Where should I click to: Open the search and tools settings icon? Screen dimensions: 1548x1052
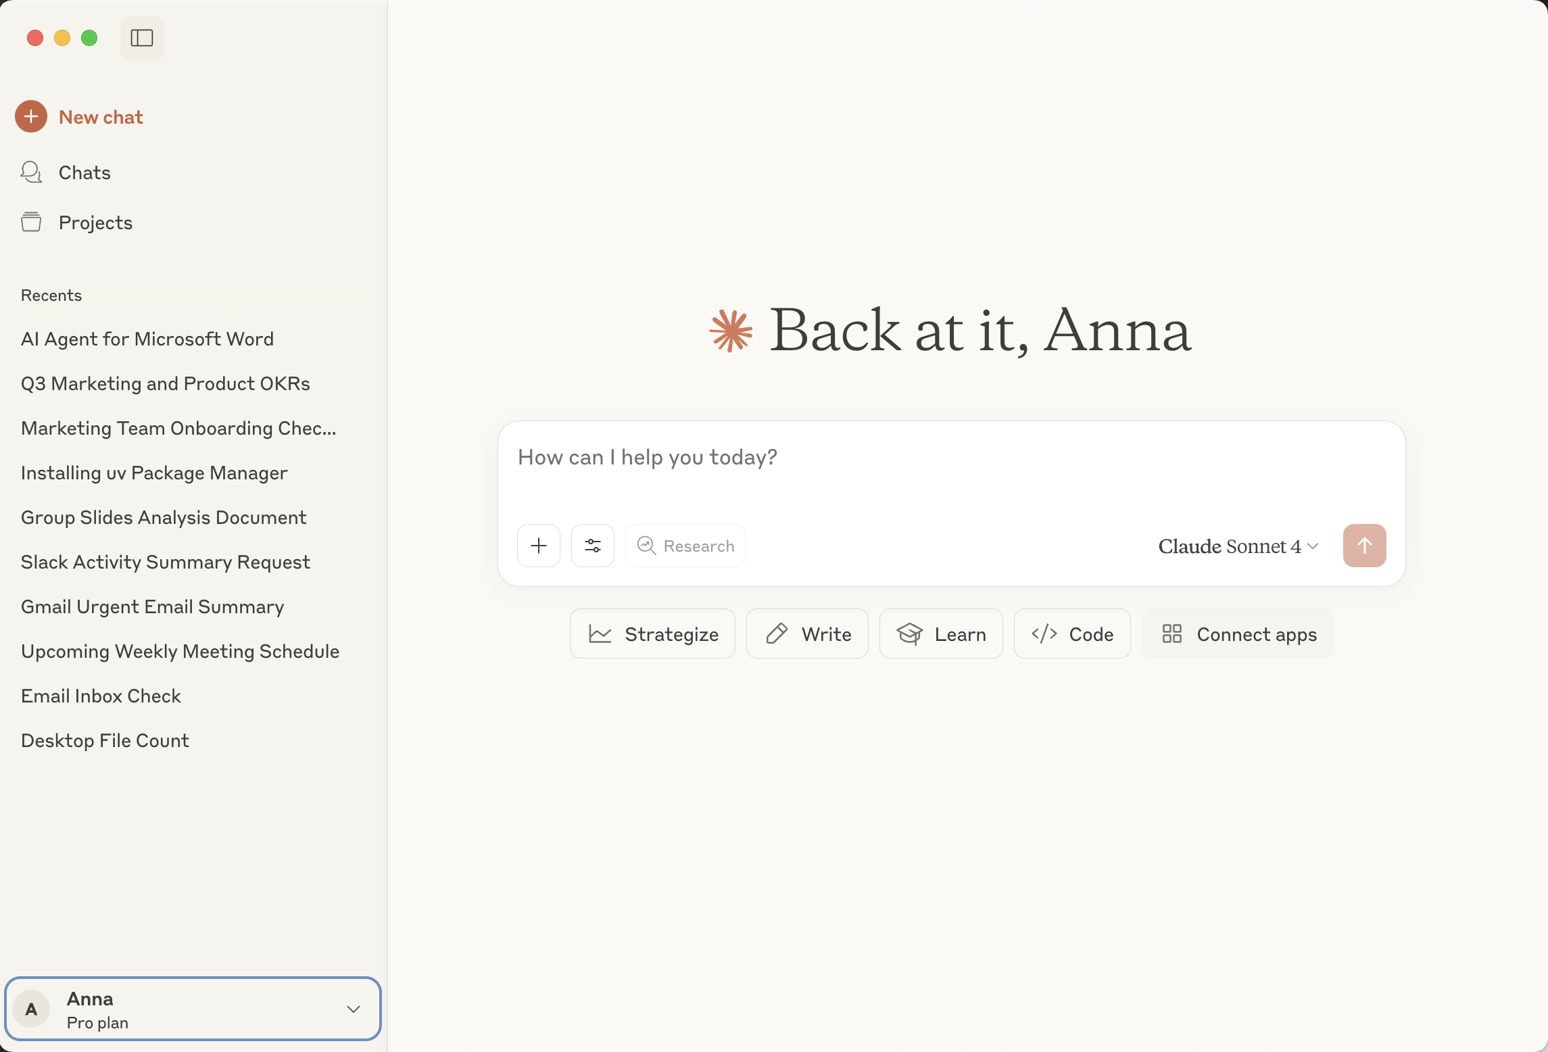click(x=593, y=546)
